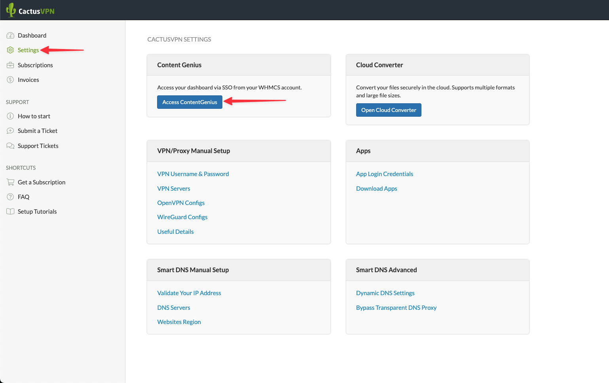609x383 pixels.
Task: Click the Subscriptions briefcase icon
Action: pos(10,65)
